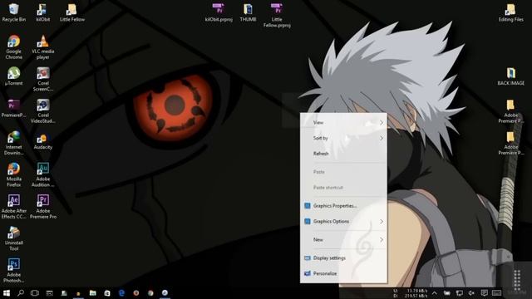Show hidden system tray icons chevron
532x299 pixels.
[x=434, y=293]
